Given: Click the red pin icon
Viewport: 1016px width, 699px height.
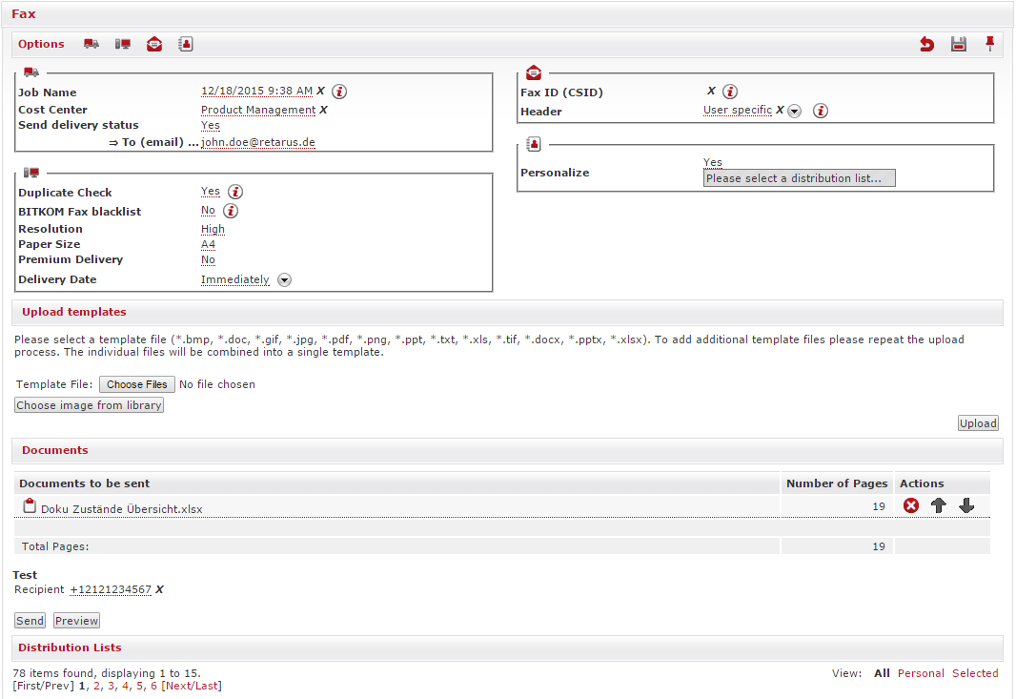Looking at the screenshot, I should 989,43.
